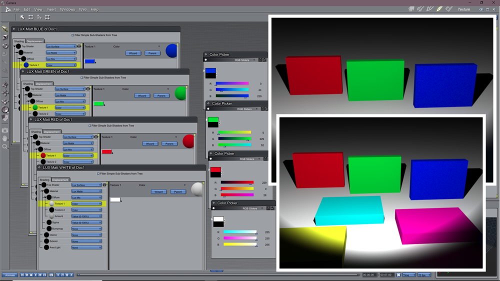500x281 pixels.
Task: Go to previous keyframe arrow
Action: click(58, 275)
